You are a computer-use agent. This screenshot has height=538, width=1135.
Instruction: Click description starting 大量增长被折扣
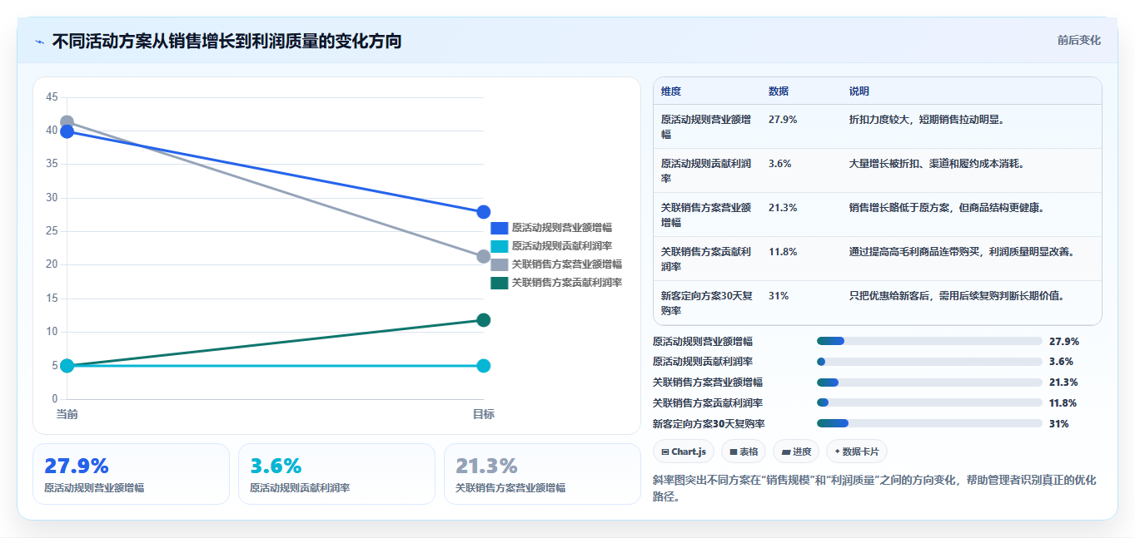tap(937, 164)
